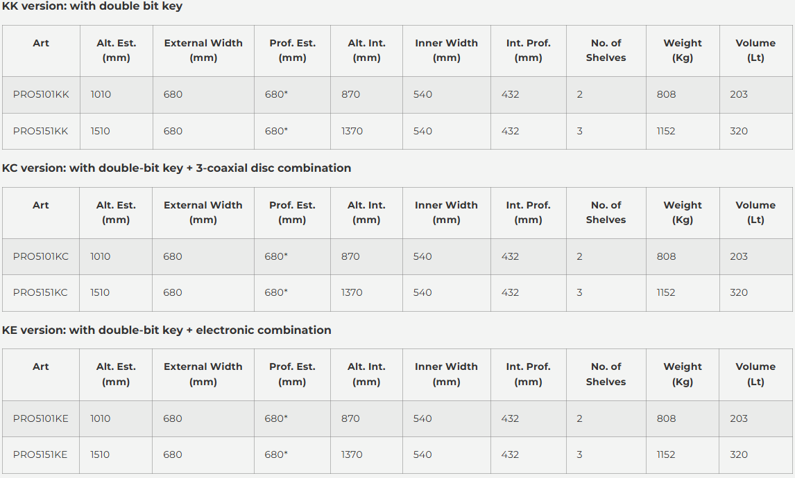
Task: Select the PRO5151KE article code
Action: point(40,454)
